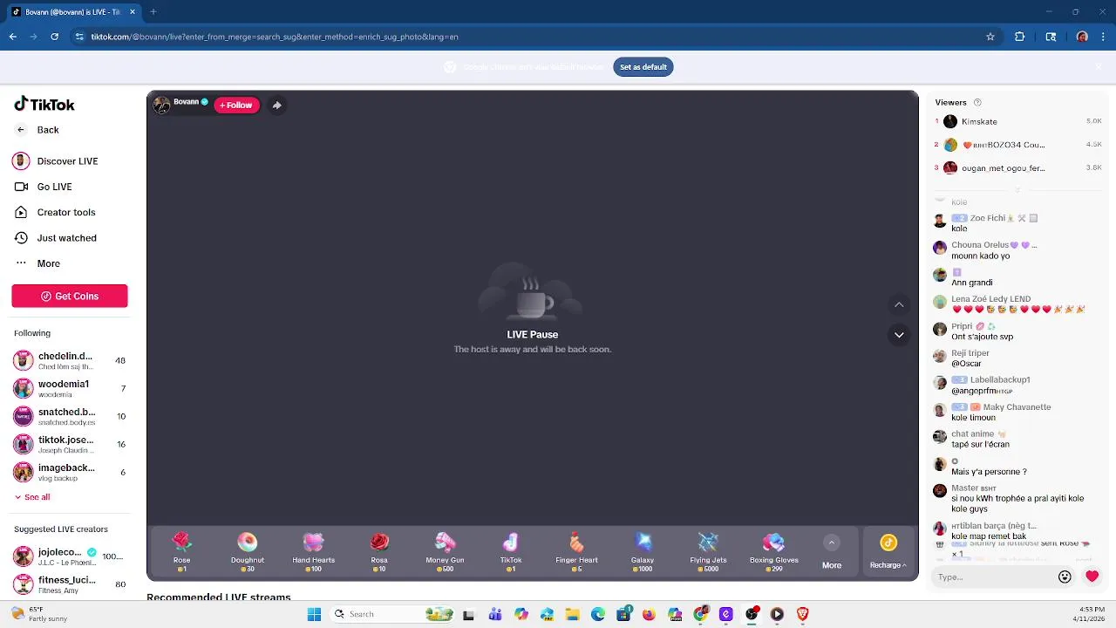
Task: Click Zoe Fichi's chat comment
Action: 994,222
